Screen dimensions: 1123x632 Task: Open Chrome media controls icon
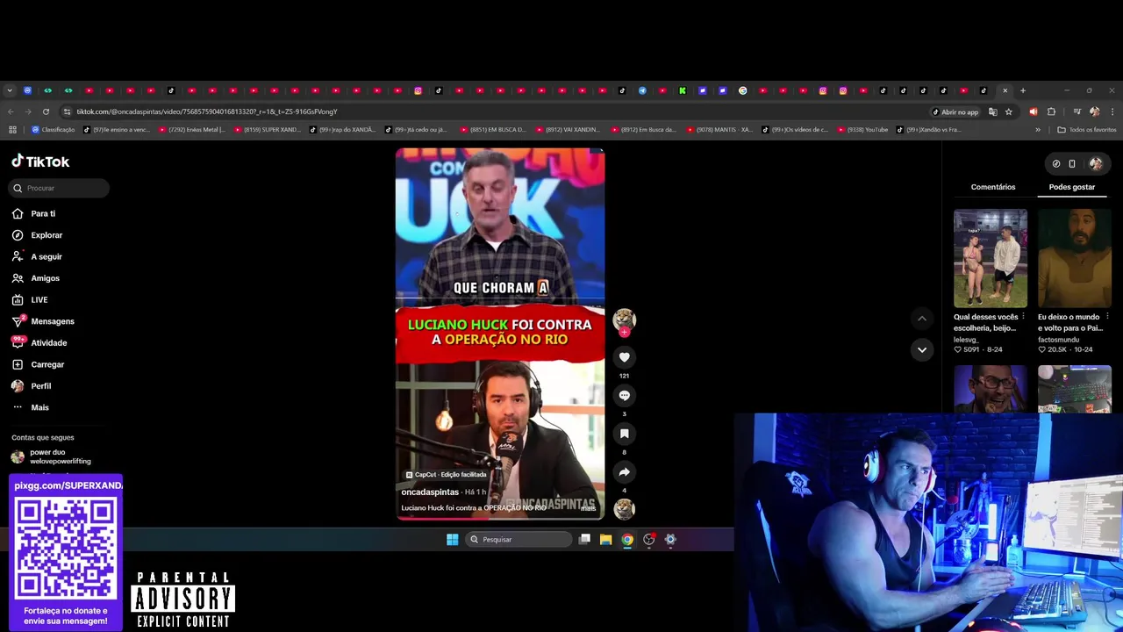pos(1077,111)
